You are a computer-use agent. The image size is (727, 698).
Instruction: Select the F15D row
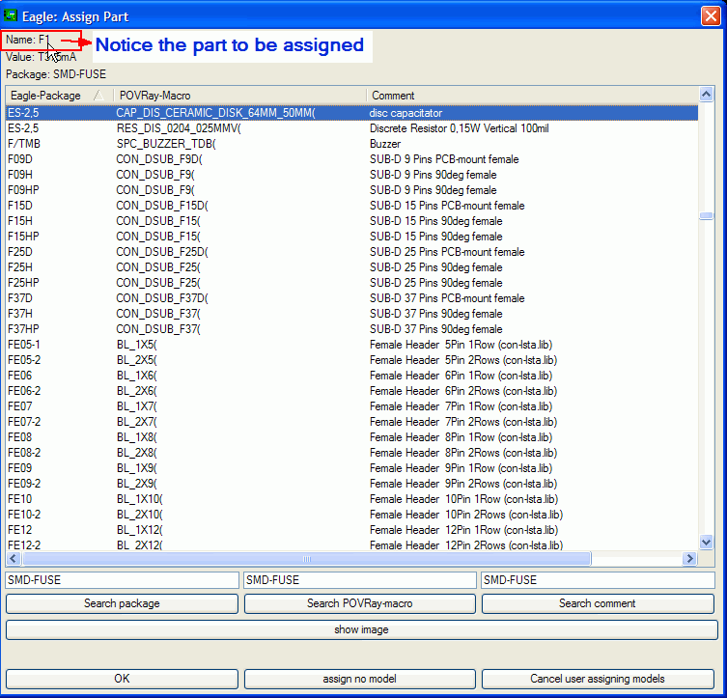point(351,206)
